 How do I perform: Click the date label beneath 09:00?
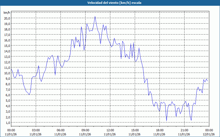(x=85, y=134)
